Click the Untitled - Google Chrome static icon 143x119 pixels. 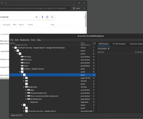pyautogui.click(x=22, y=69)
